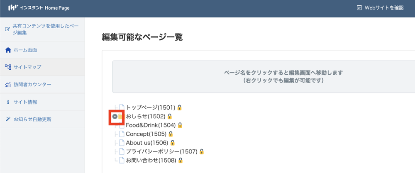The height and width of the screenshot is (173, 415).
Task: Select the Concept(1505) page
Action: pyautogui.click(x=146, y=134)
